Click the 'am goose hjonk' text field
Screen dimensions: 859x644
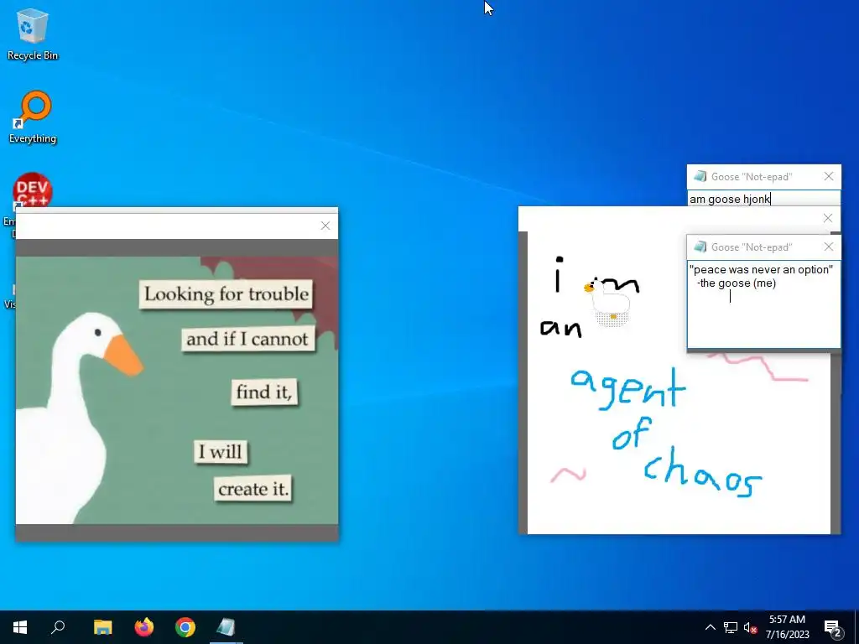click(x=763, y=199)
